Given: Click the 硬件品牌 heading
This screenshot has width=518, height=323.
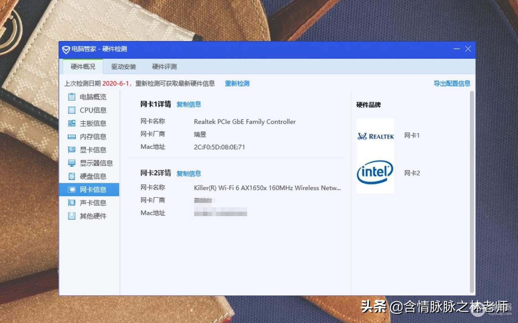Looking at the screenshot, I should [369, 105].
